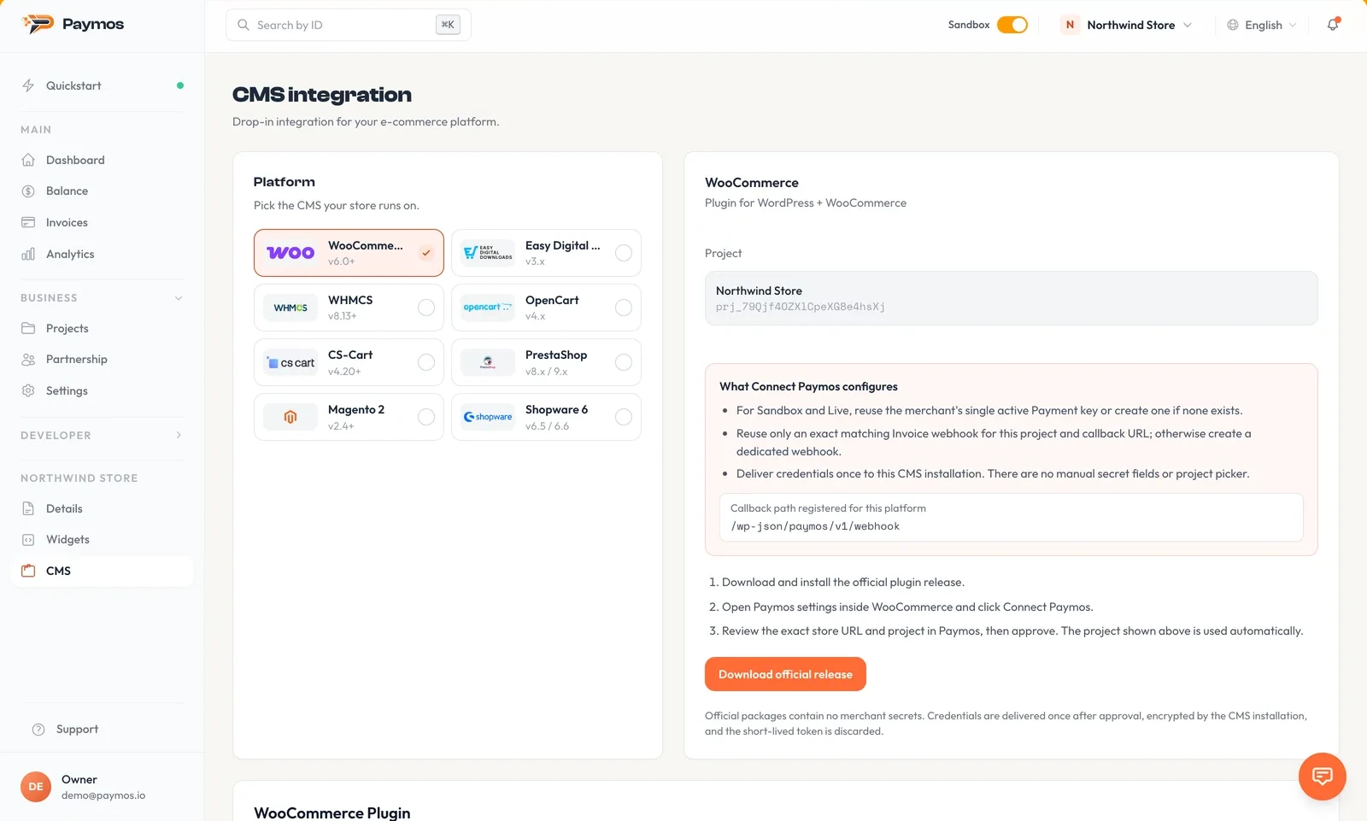Open the Quickstart guide

pyautogui.click(x=102, y=85)
